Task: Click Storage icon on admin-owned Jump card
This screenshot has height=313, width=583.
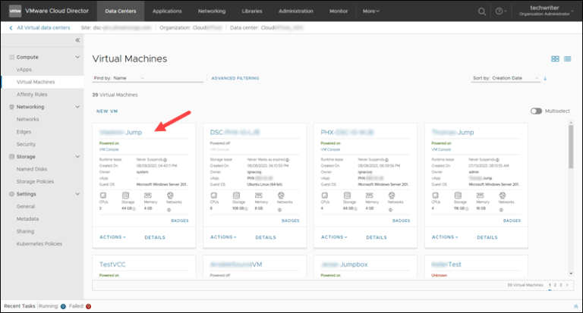Action: click(458, 196)
